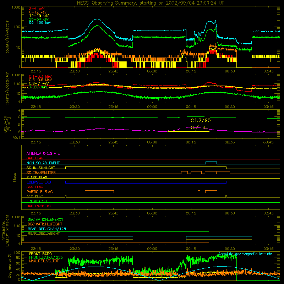284x284 pixels.
Task: Click the 00:30 time tick under GOES panel
Action: coord(230,142)
